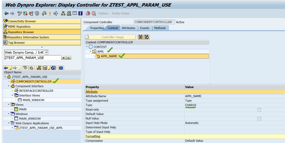Navigate back in object tree toolbar

(x=6, y=68)
